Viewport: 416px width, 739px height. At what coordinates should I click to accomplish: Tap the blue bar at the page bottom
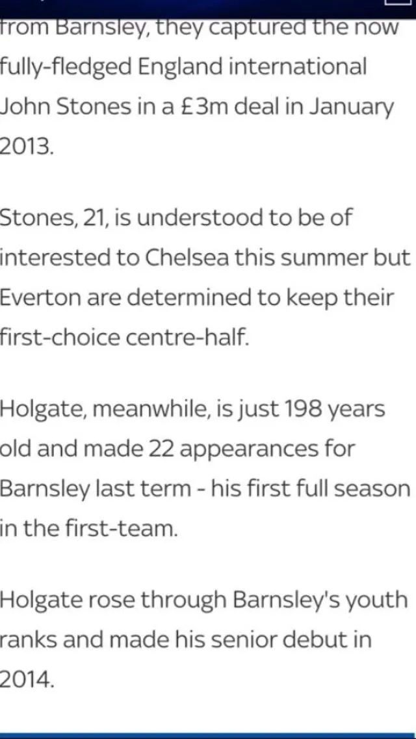[208, 735]
